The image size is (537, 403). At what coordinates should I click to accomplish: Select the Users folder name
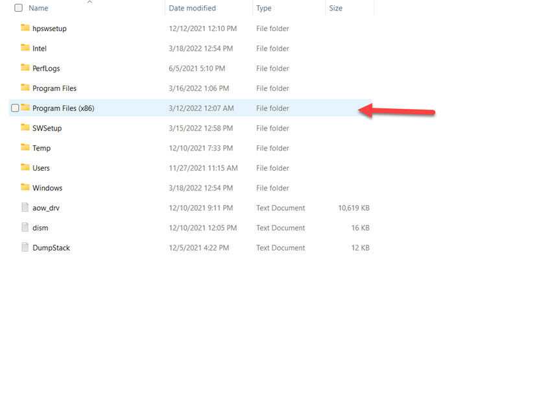41,168
